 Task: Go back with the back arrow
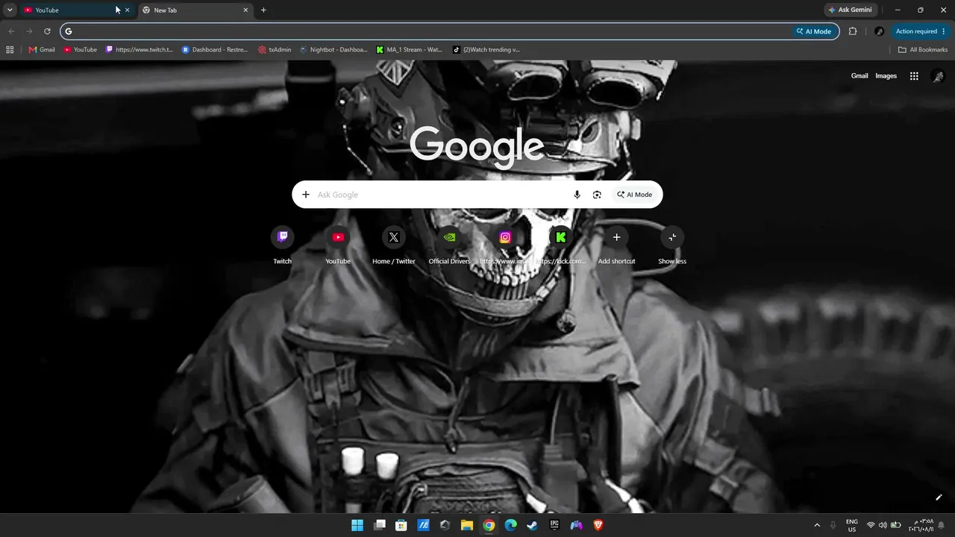(11, 31)
